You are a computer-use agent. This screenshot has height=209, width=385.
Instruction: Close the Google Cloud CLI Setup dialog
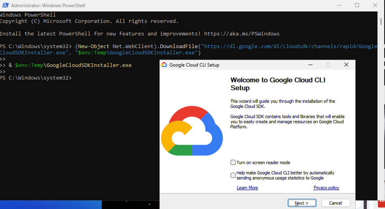(346, 65)
